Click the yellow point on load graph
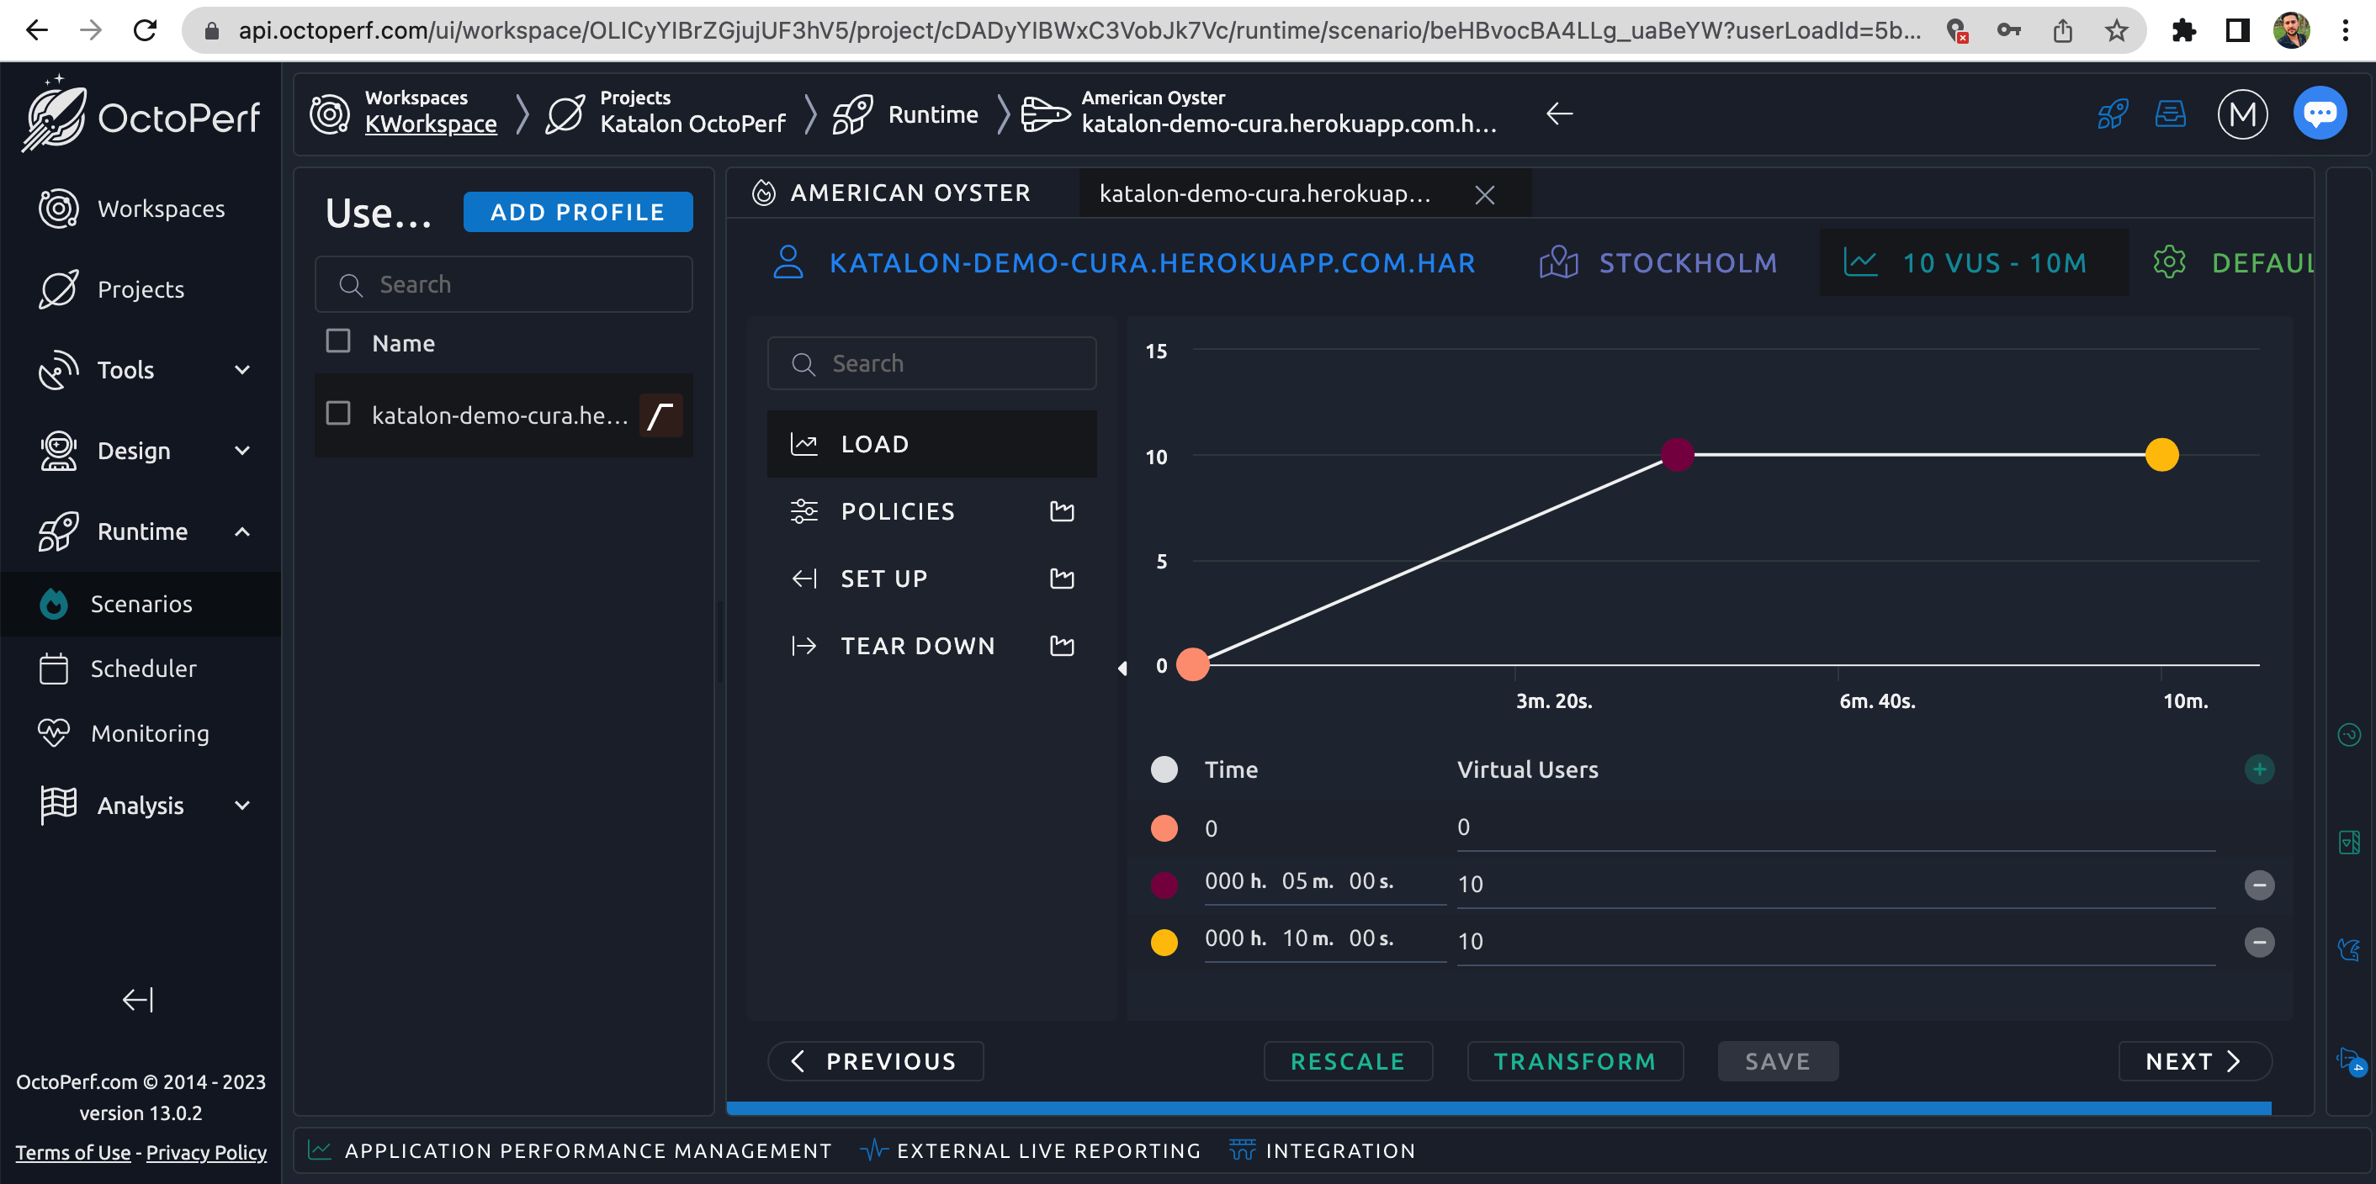This screenshot has height=1184, width=2376. (x=2161, y=455)
